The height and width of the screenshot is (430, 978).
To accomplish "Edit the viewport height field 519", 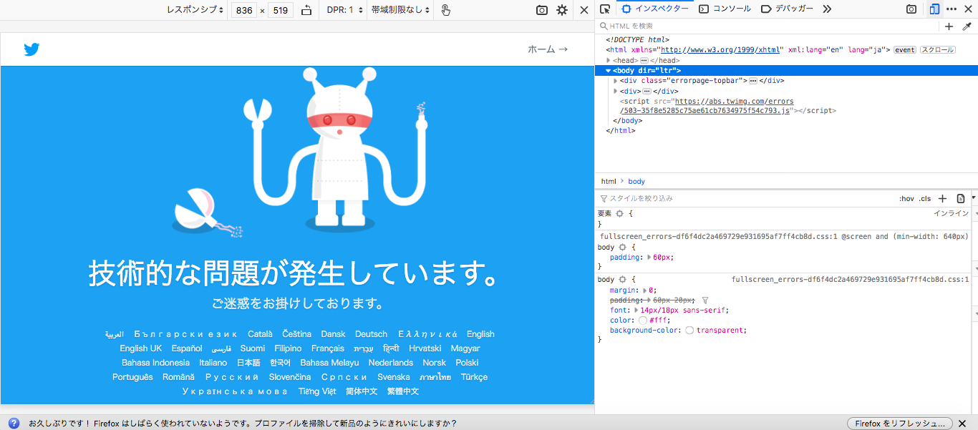I will [281, 10].
